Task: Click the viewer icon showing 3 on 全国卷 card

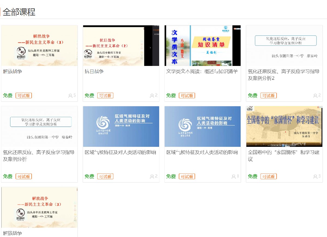Action: click(x=315, y=177)
